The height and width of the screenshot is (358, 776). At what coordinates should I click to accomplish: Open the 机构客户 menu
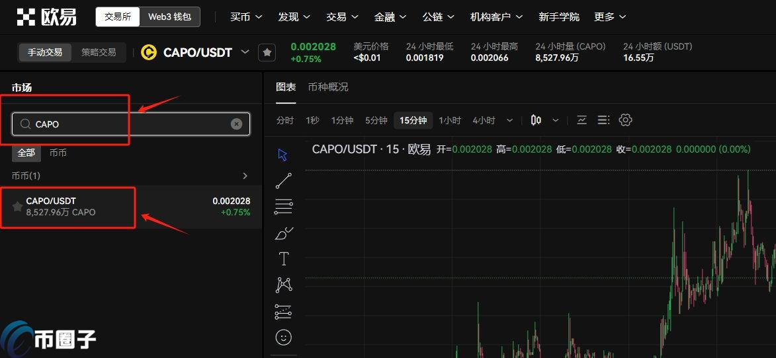(496, 17)
